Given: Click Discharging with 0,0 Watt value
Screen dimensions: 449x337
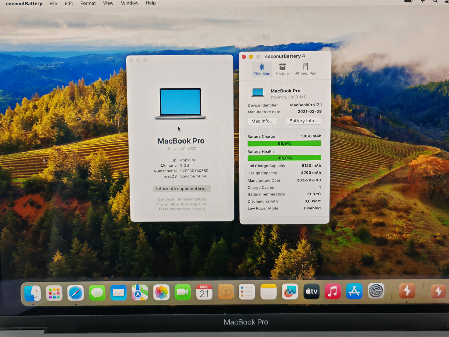Looking at the screenshot, I should 313,201.
